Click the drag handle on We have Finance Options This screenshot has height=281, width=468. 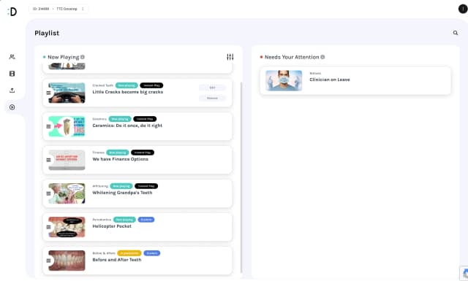click(x=49, y=160)
